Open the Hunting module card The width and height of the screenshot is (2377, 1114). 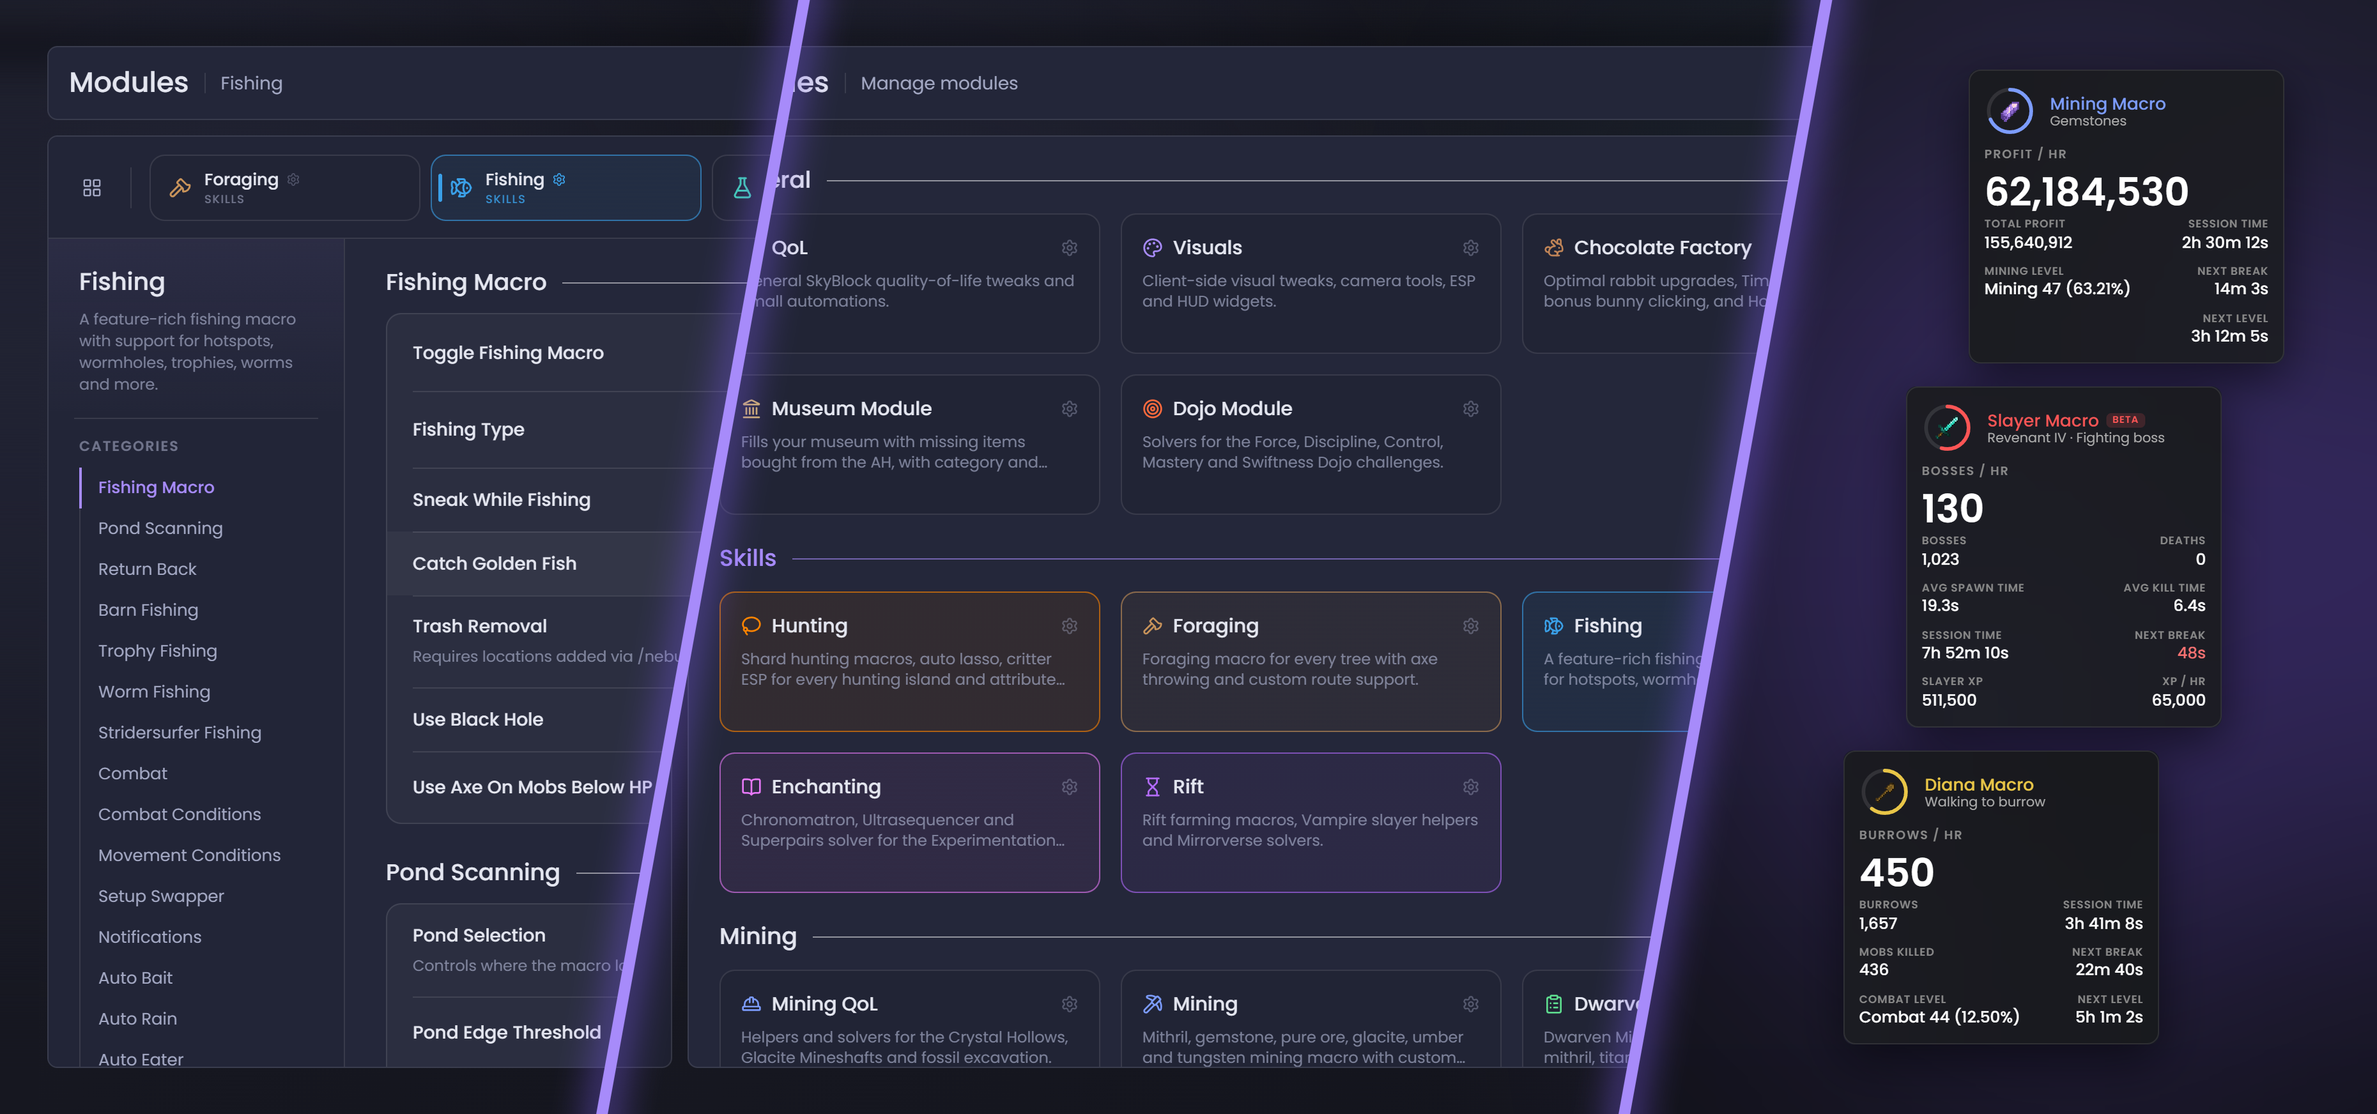pyautogui.click(x=909, y=661)
